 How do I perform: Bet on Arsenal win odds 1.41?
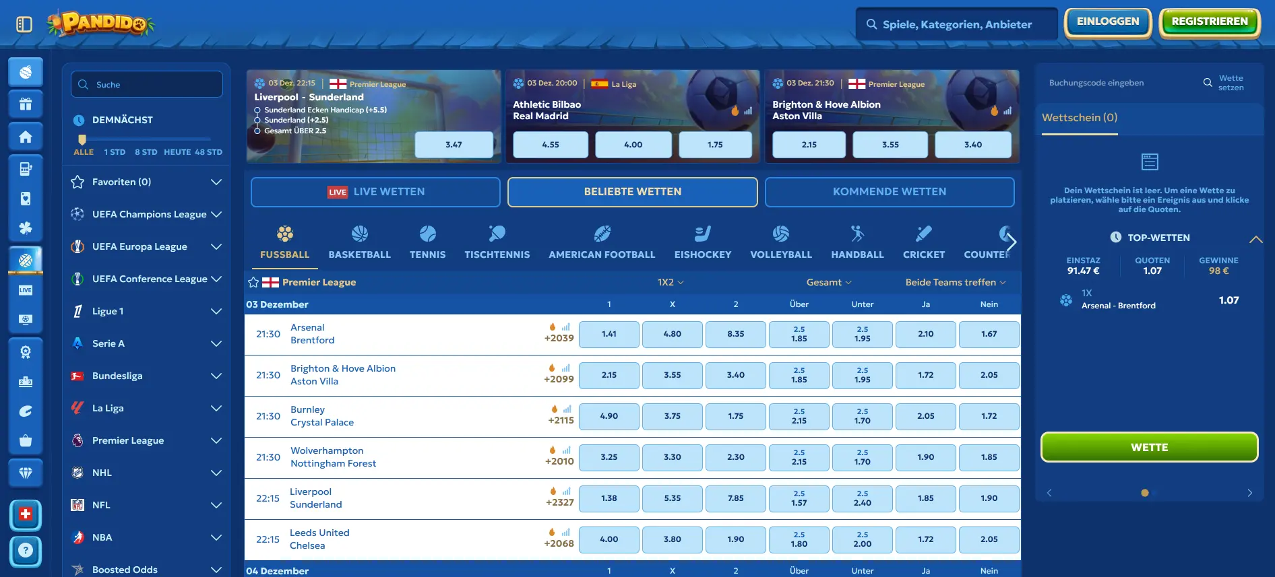609,334
